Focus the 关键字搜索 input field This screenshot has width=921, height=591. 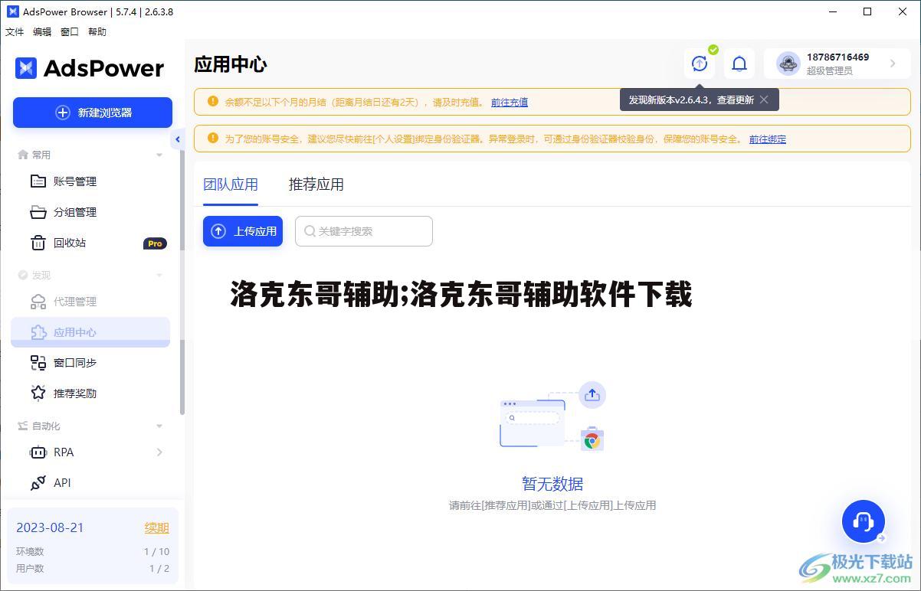pos(364,231)
